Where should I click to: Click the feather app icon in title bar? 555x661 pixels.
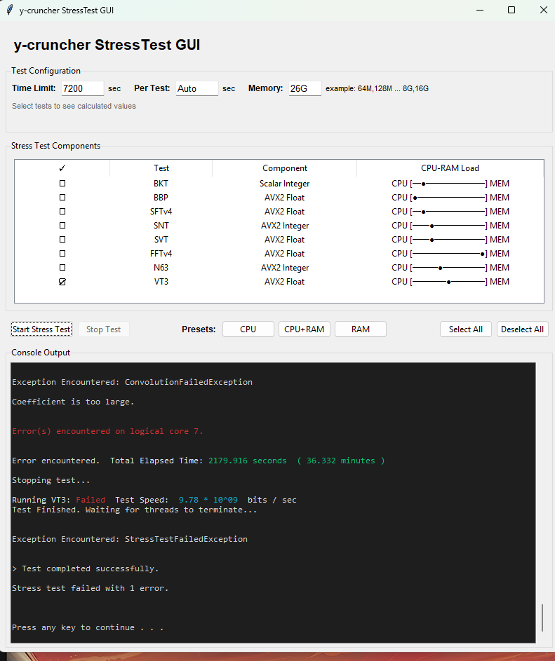pyautogui.click(x=10, y=10)
